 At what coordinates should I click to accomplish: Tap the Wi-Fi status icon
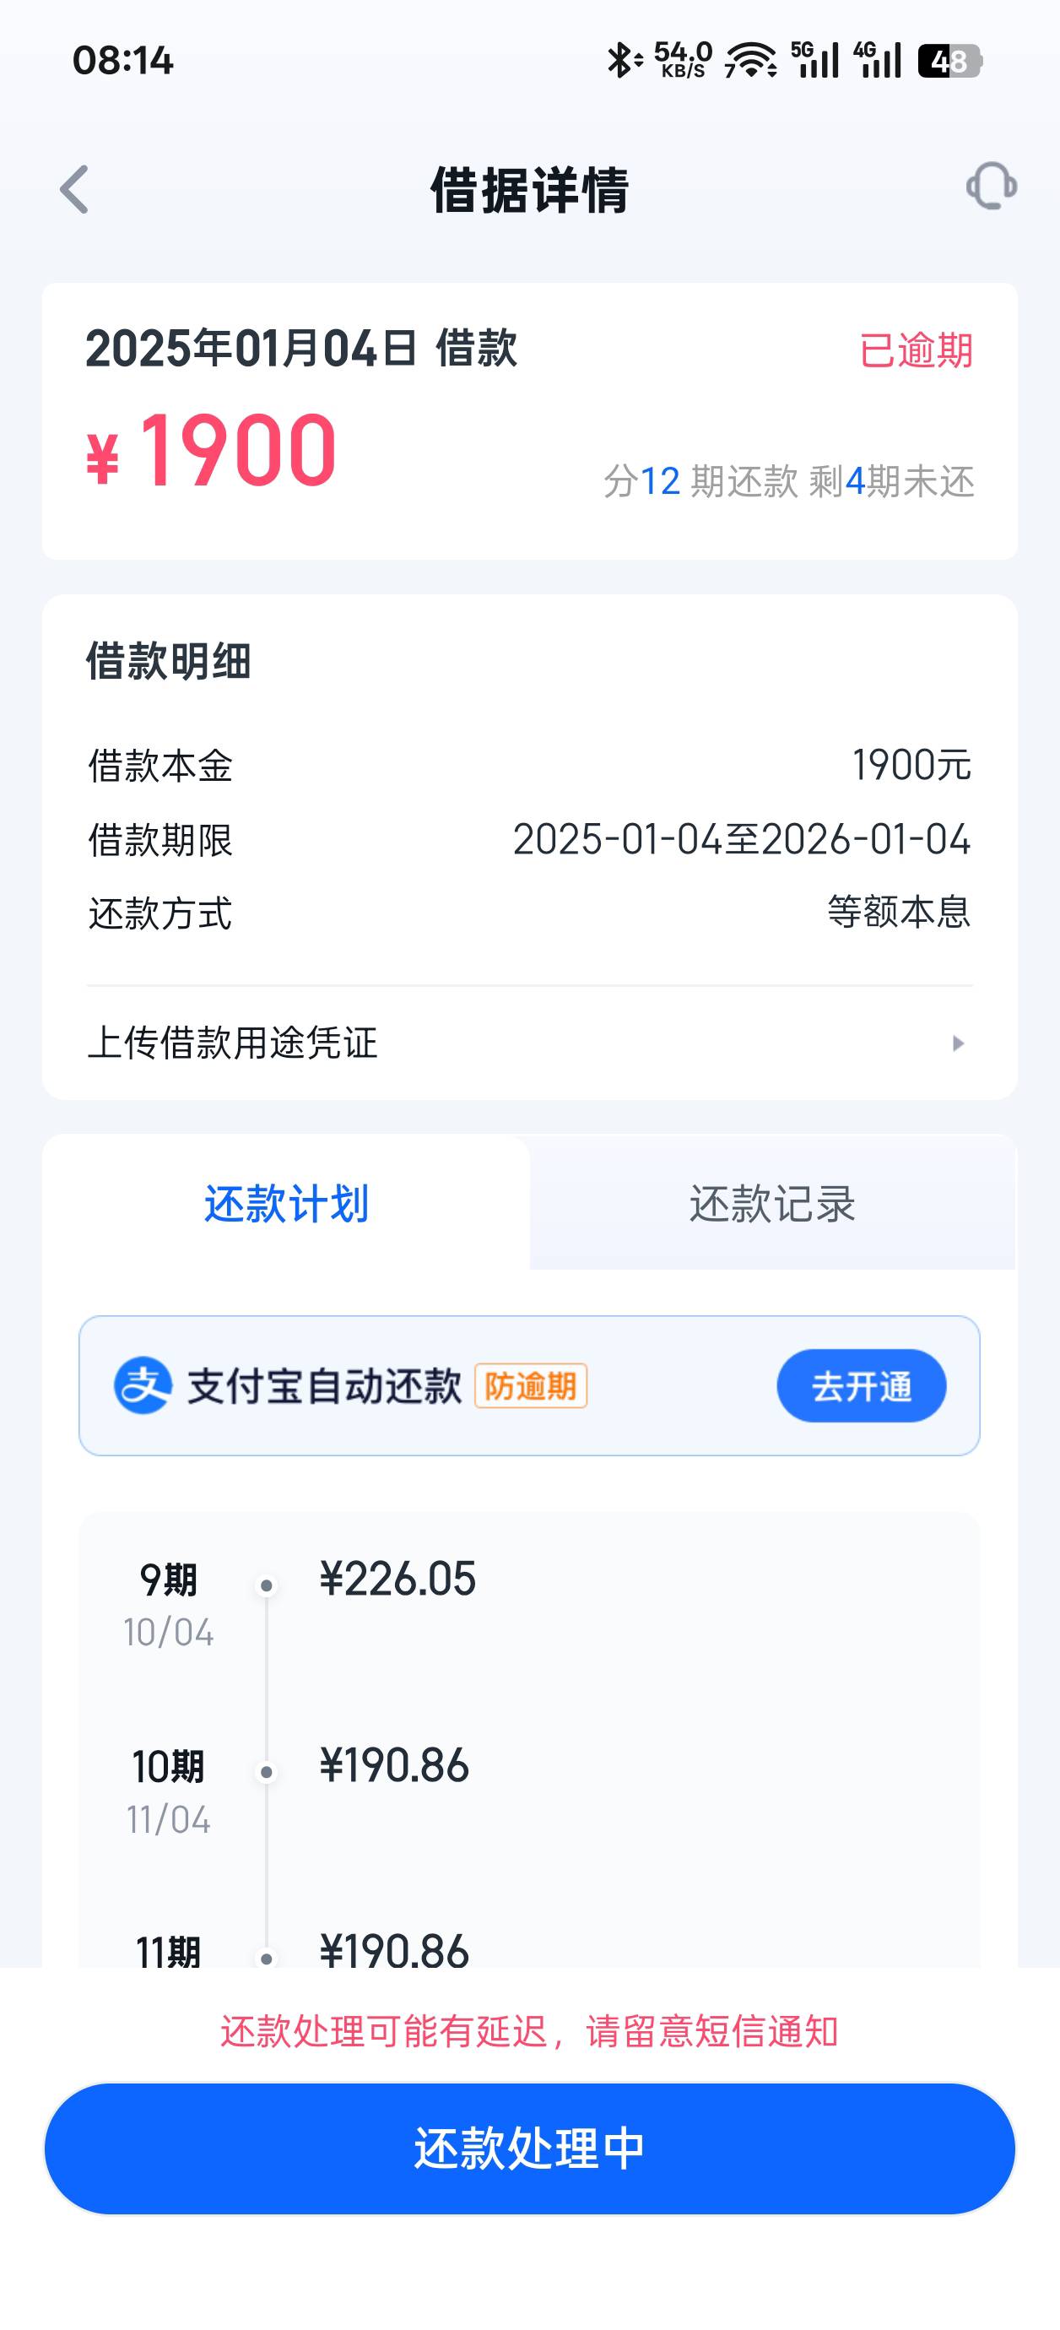click(x=750, y=61)
